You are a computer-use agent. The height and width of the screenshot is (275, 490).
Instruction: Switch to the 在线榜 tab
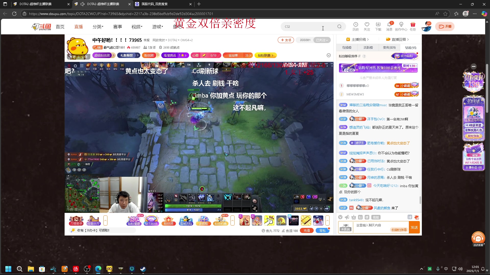tap(347, 48)
